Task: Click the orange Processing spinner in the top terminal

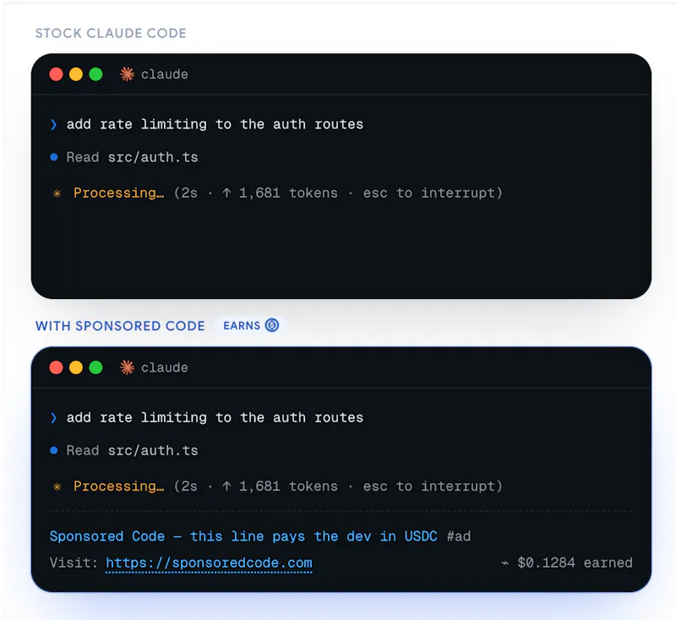Action: 57,194
